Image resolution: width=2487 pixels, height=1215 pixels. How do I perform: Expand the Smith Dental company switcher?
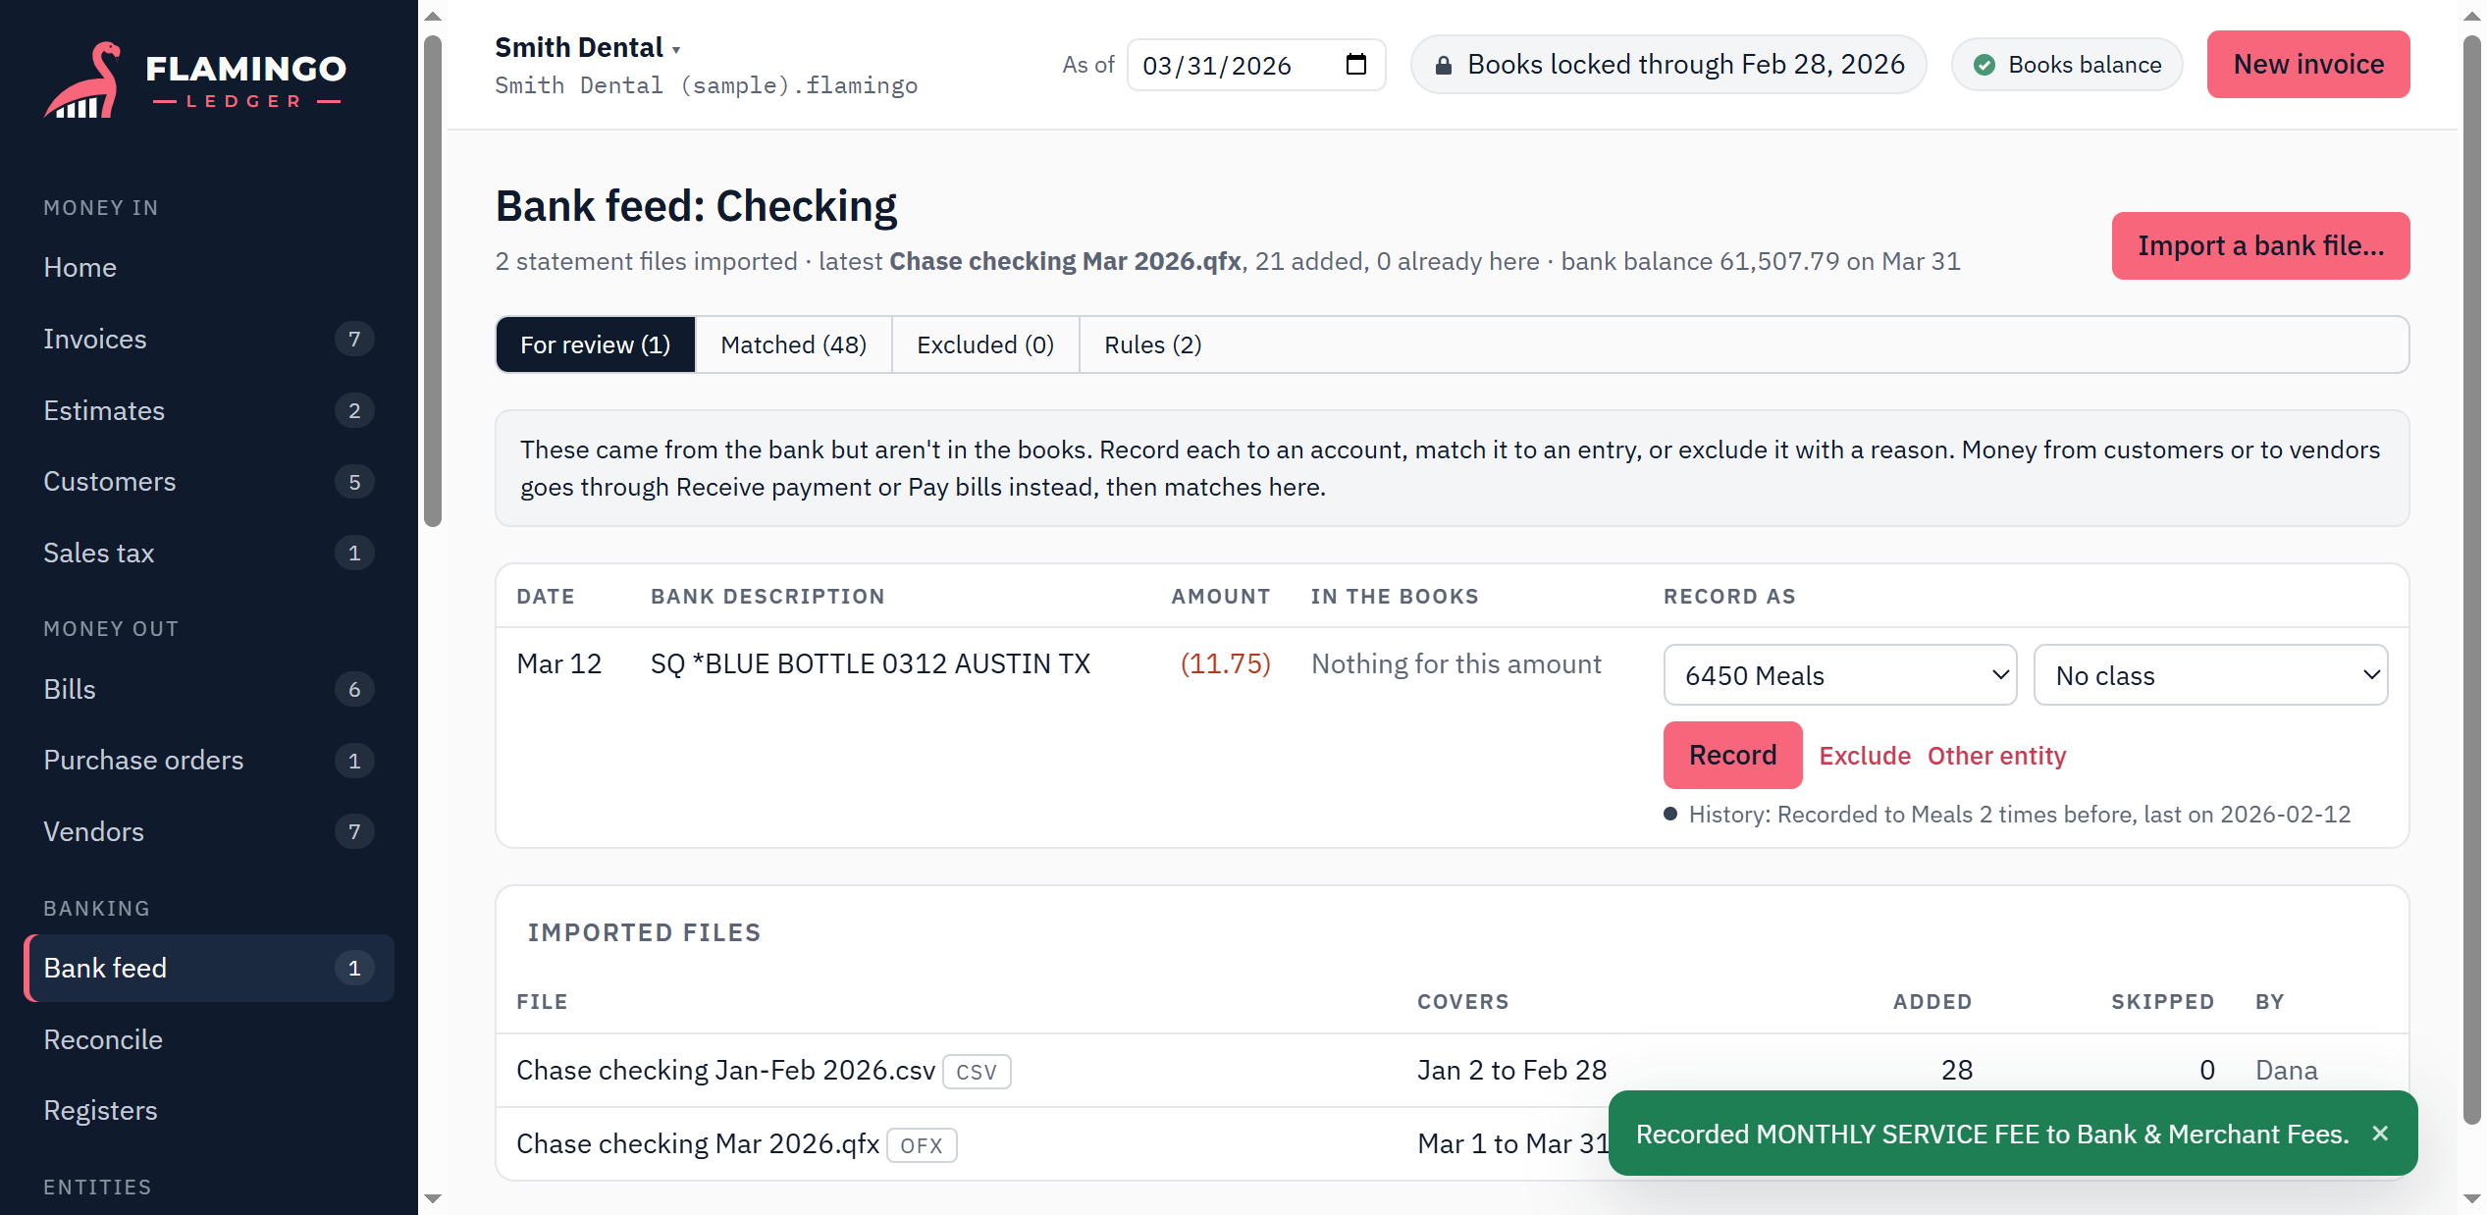(x=587, y=47)
